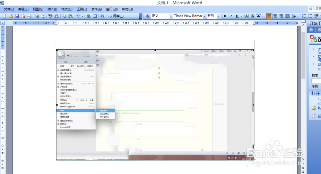Click the right indent marker on the ruler
The width and height of the screenshot is (321, 174).
pyautogui.click(x=254, y=23)
